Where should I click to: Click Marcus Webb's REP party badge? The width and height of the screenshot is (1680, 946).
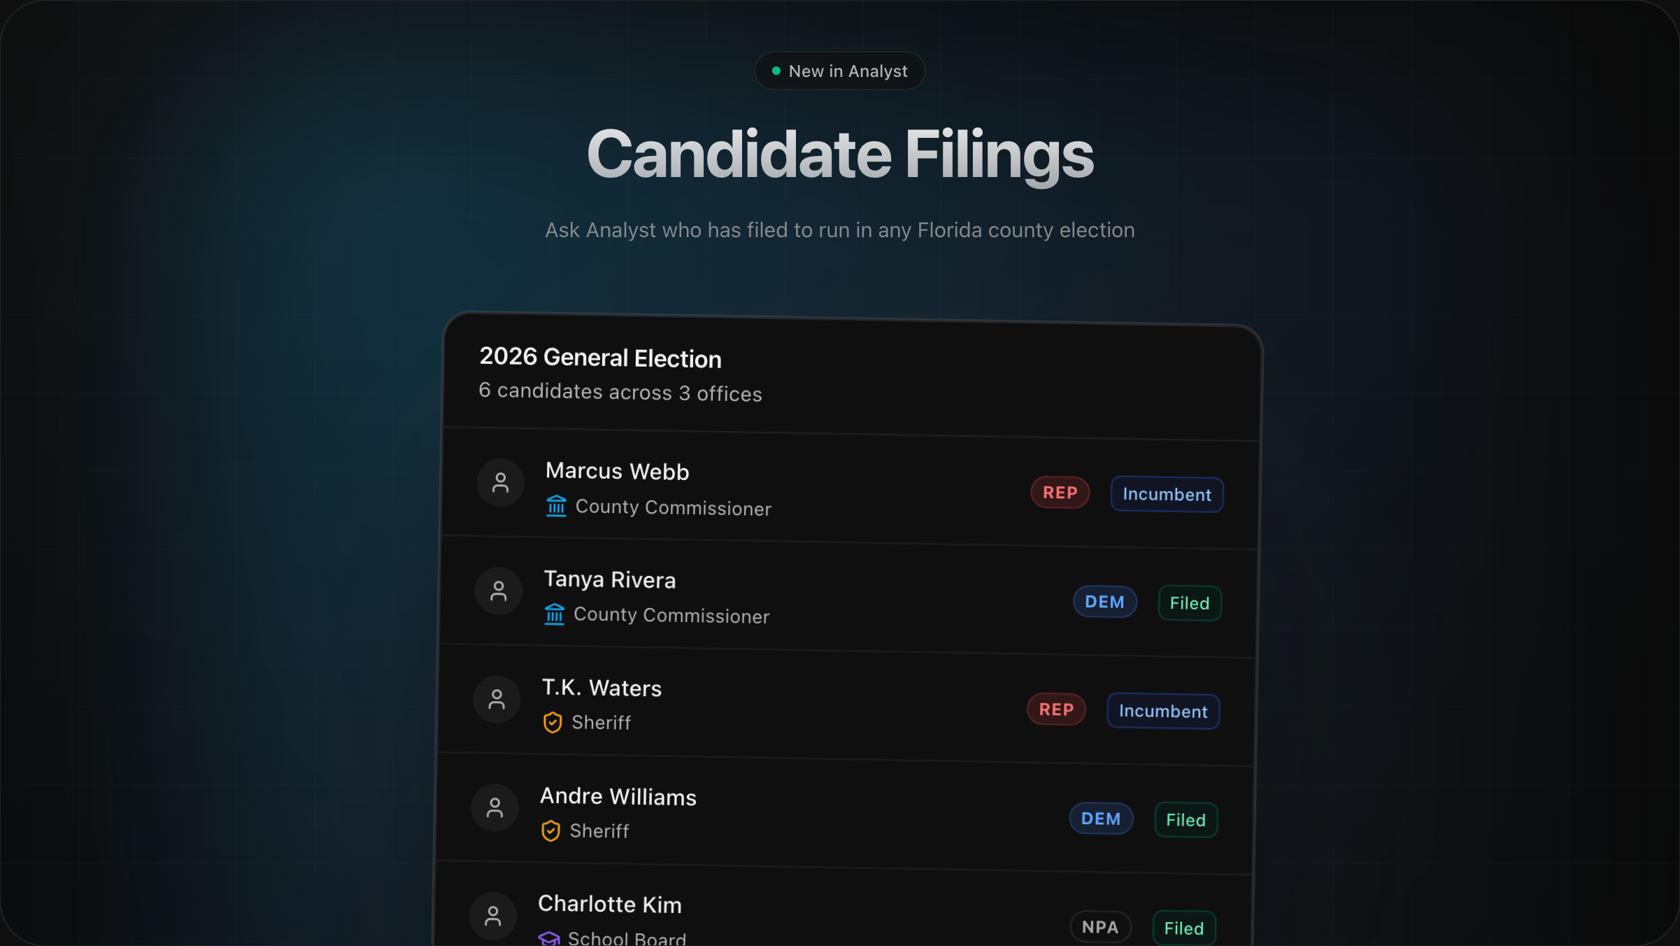(1060, 493)
